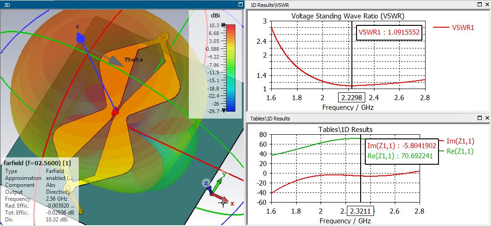491x227 pixels.
Task: Select the VSWR marker frequency box 2.2298
Action: 351,97
